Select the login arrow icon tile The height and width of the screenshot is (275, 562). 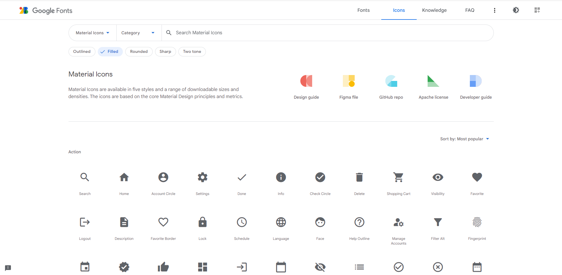pyautogui.click(x=242, y=267)
